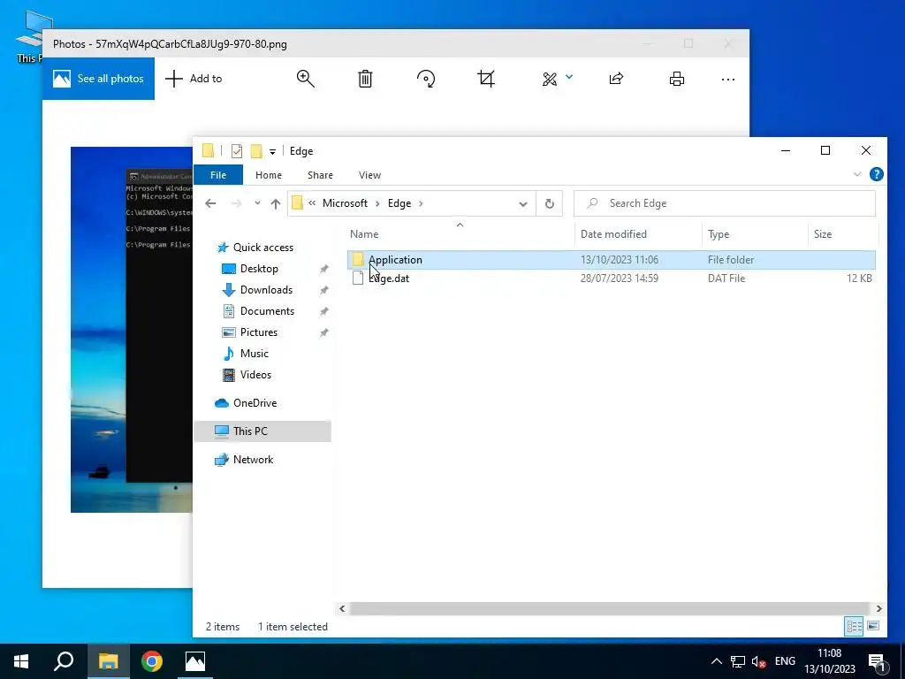Screen dimensions: 905x679
Task: Launch Google Chrome from the taskbar
Action: (x=152, y=661)
